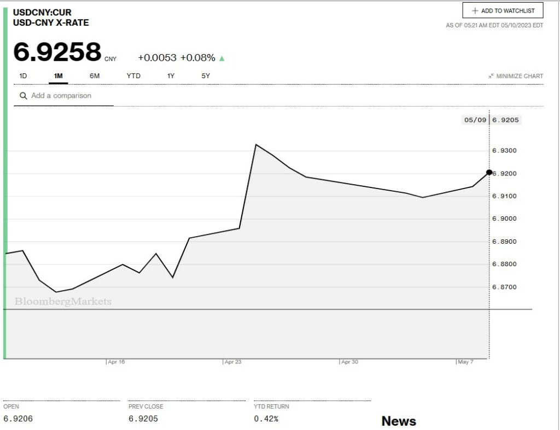Open the 5Y chart range
This screenshot has width=560, height=430.
[x=206, y=76]
